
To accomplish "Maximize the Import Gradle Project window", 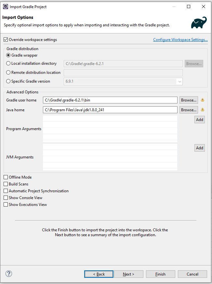I will (189, 7).
